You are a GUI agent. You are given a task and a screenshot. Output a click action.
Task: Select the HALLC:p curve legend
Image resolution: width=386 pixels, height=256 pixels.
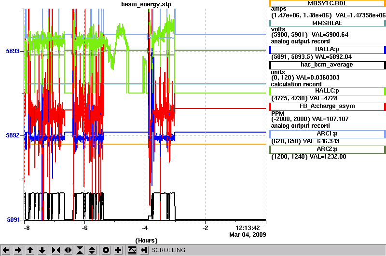click(x=327, y=91)
